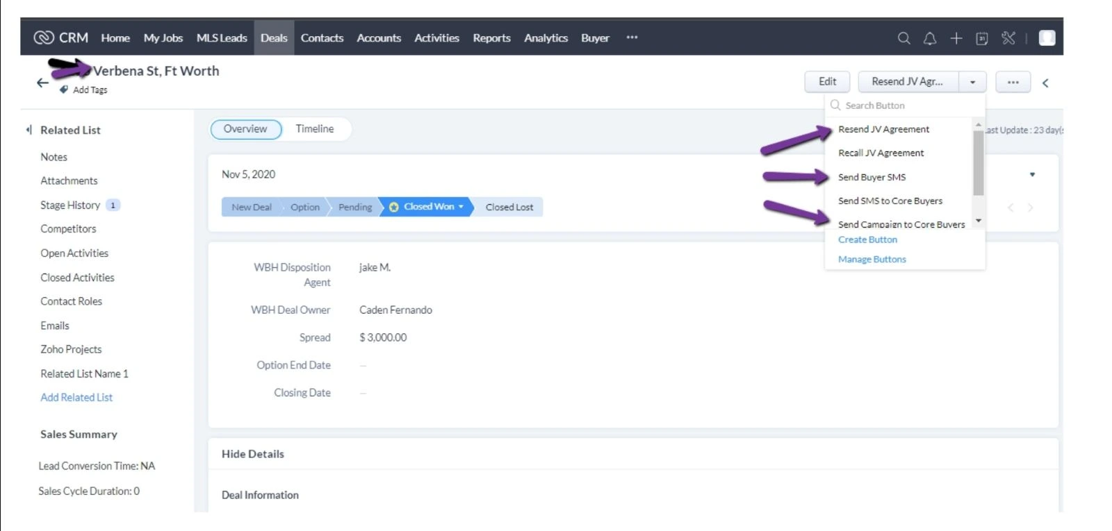Image resolution: width=1112 pixels, height=531 pixels.
Task: Open the Analytics tab
Action: coord(546,38)
